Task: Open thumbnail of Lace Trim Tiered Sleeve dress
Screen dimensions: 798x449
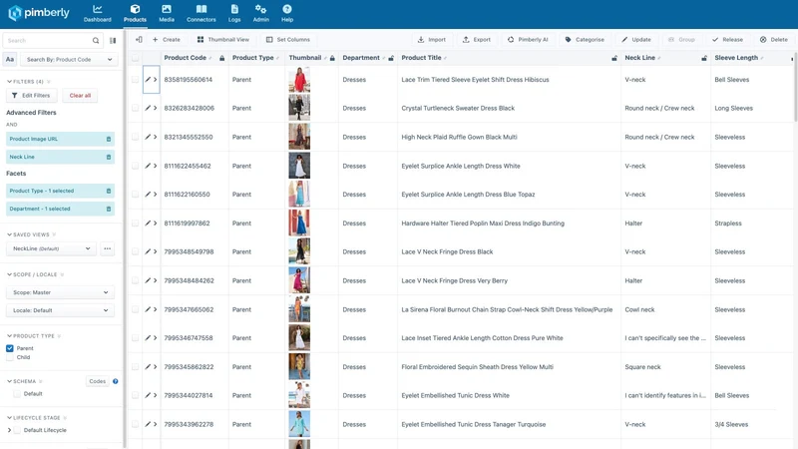Action: (299, 80)
